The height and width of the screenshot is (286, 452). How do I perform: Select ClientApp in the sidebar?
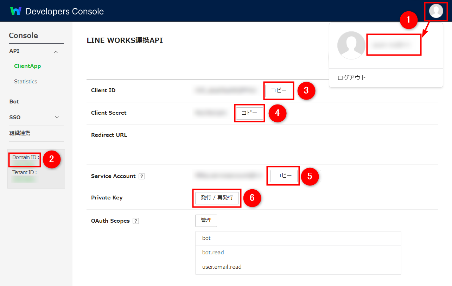click(27, 66)
